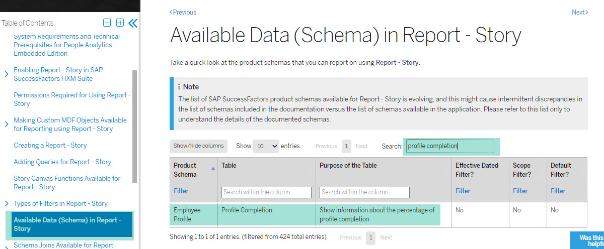This screenshot has width=604, height=249.
Task: Expand Enabling Report - Story section
Action: [7, 74]
